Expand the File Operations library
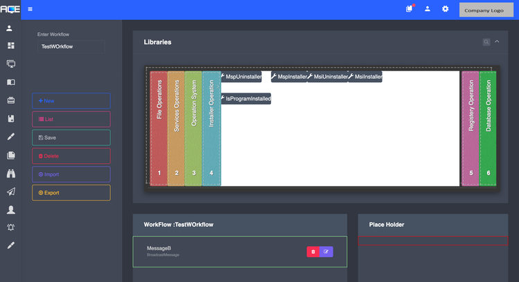This screenshot has height=282, width=519. 159,128
